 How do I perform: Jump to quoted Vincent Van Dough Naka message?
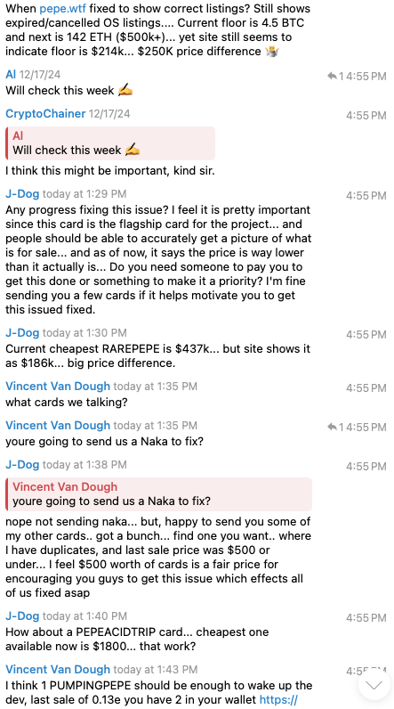[158, 494]
